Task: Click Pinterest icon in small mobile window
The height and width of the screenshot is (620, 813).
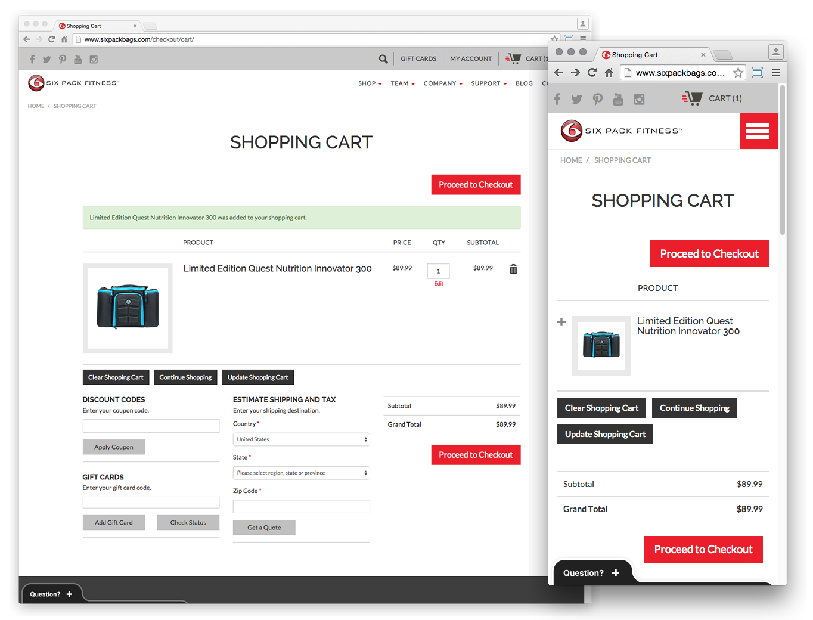Action: coord(597,99)
